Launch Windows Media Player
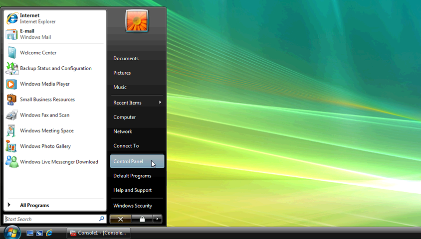 click(44, 84)
